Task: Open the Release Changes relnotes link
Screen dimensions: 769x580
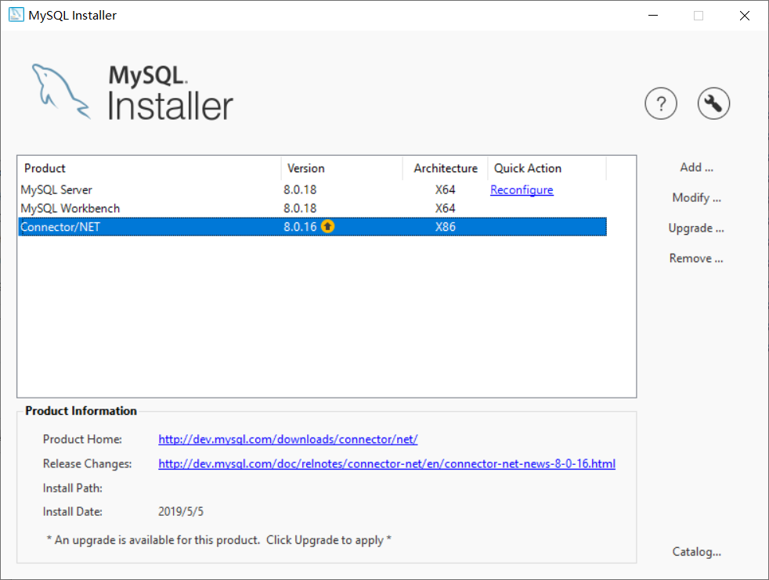Action: point(387,464)
